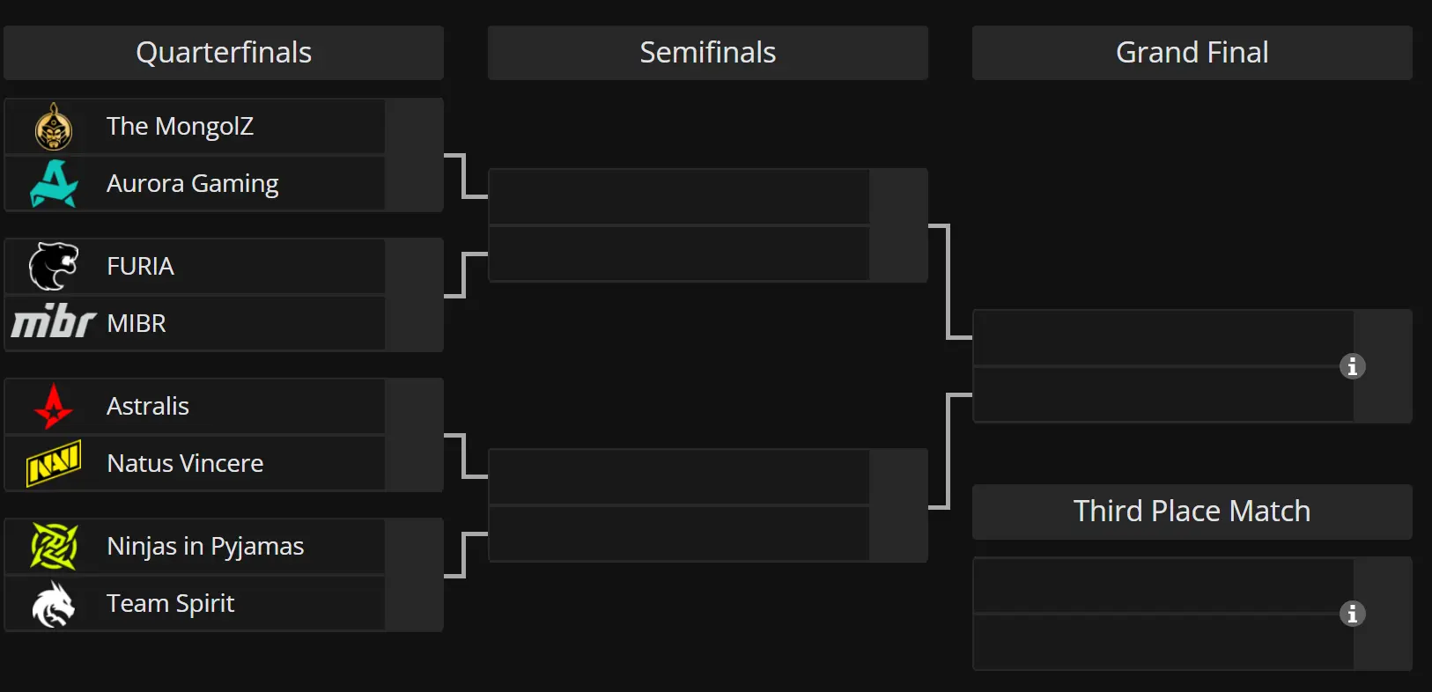Open the Ninjas in Pyjamas team link
Screen dimensions: 1432x692
[205, 546]
